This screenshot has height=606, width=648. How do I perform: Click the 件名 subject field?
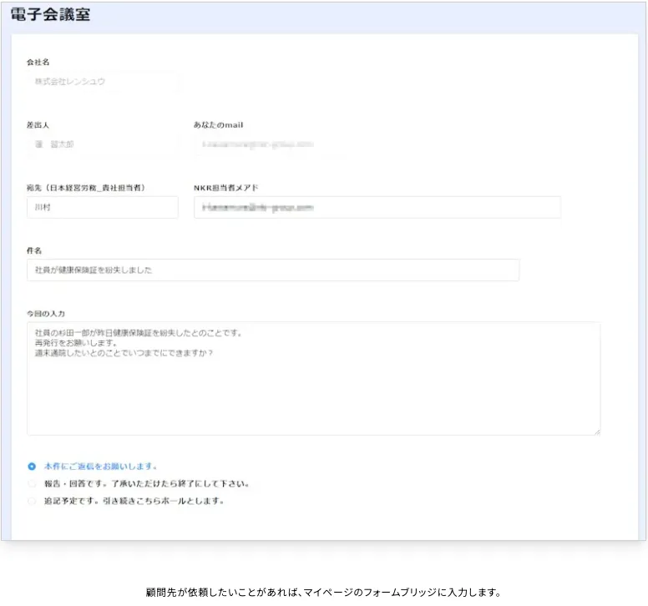[x=273, y=270]
